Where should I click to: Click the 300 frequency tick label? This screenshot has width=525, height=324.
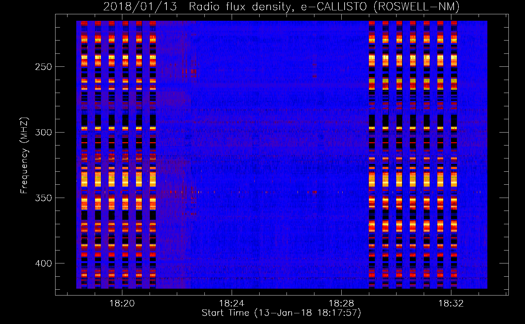[x=43, y=132]
